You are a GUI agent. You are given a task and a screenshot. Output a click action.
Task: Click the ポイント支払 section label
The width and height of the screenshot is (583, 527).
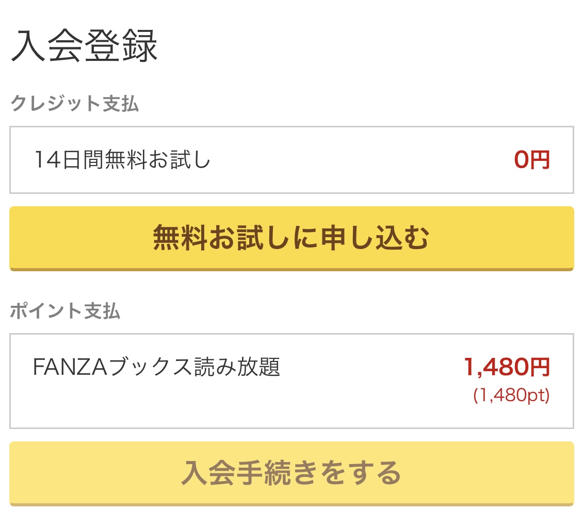[65, 311]
